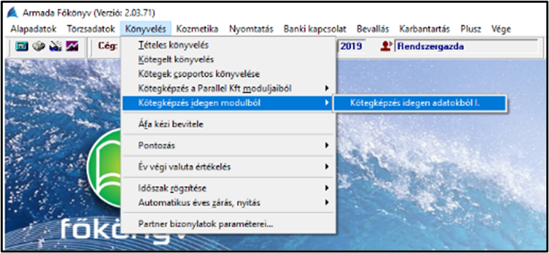
Task: Open the Alapadatok menu
Action: click(x=33, y=29)
